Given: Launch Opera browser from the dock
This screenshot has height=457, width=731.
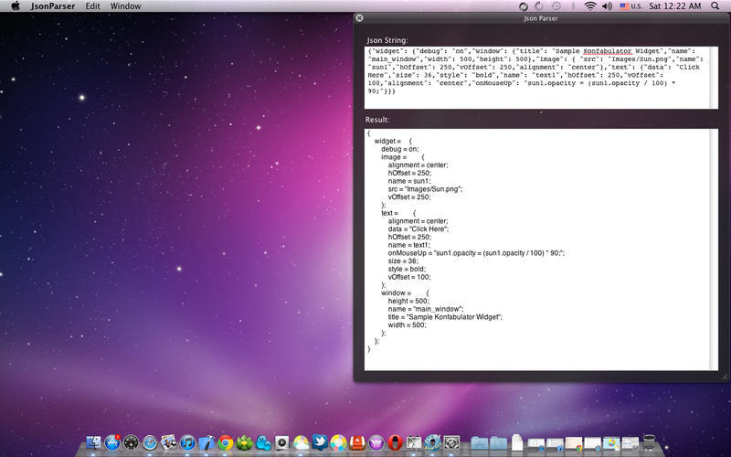Looking at the screenshot, I should [396, 444].
